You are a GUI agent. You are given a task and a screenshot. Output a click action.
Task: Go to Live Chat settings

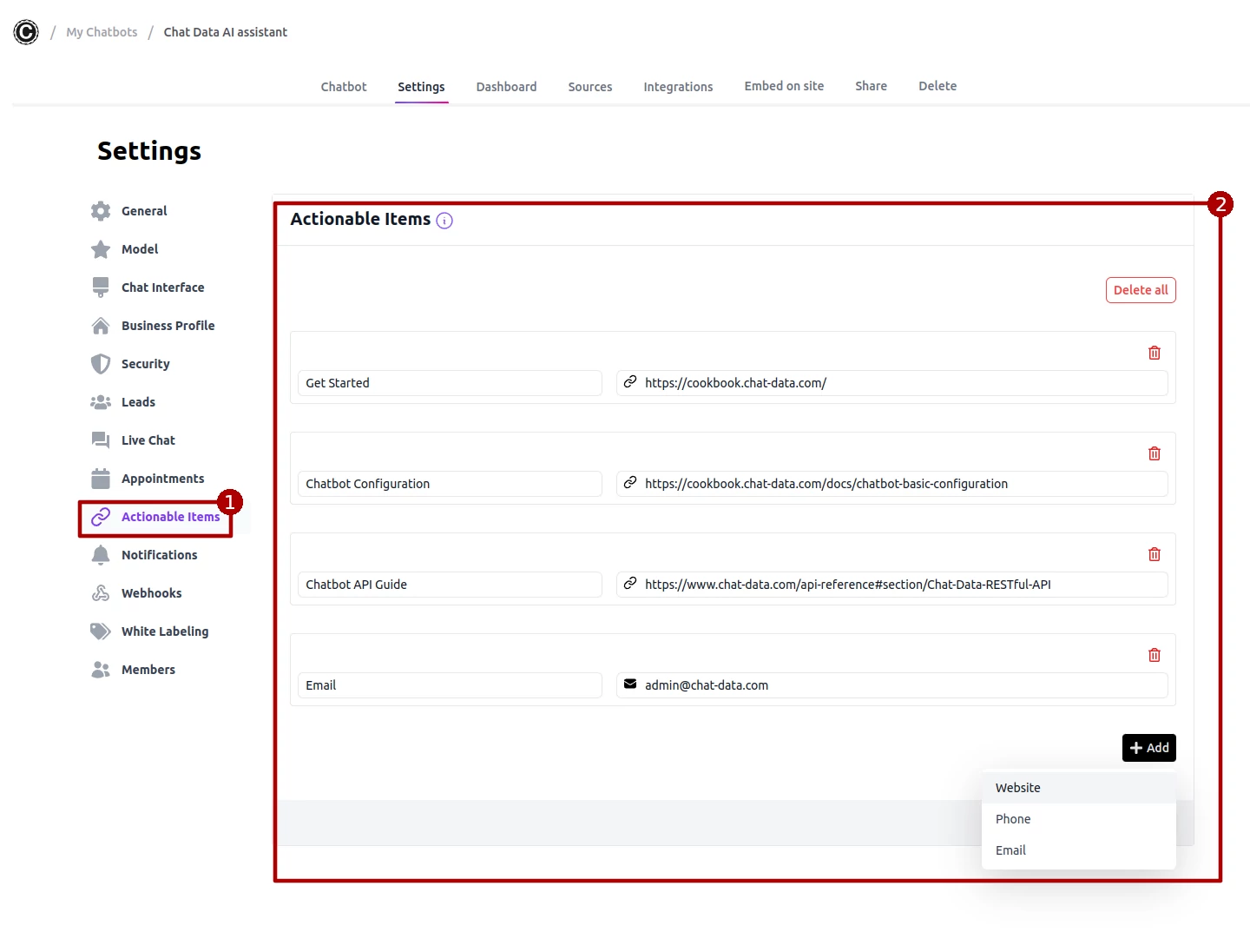tap(148, 440)
